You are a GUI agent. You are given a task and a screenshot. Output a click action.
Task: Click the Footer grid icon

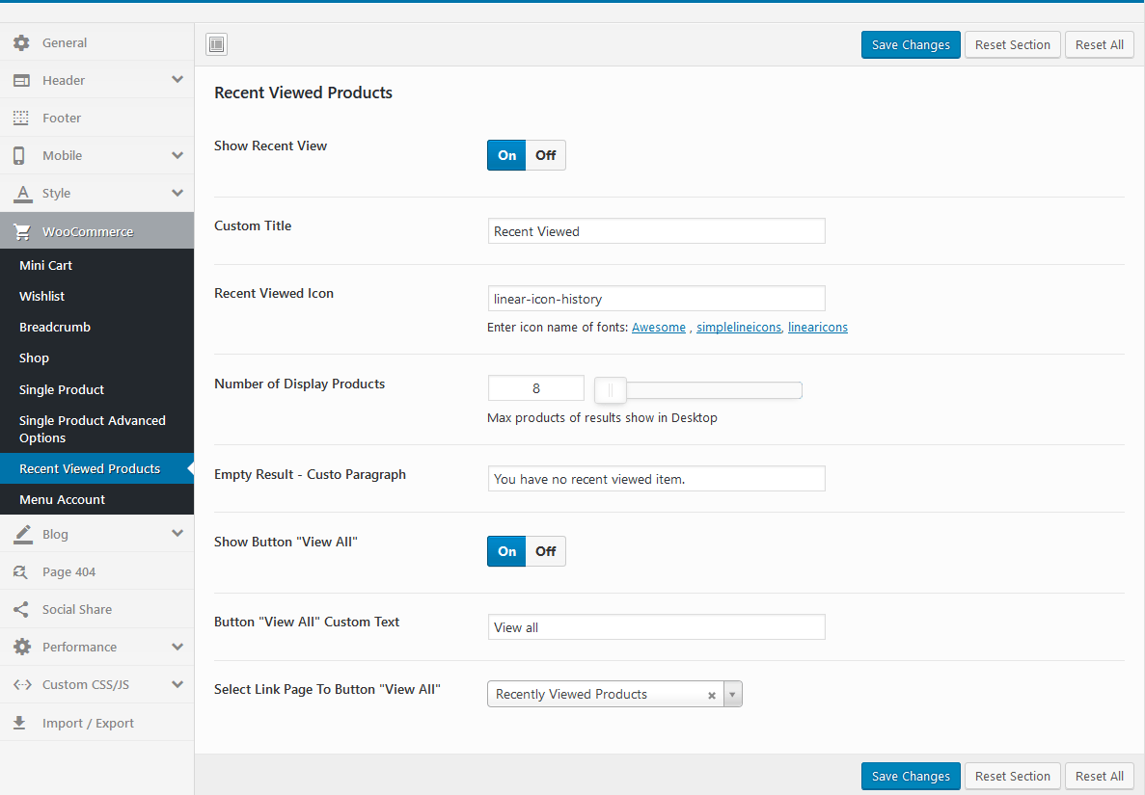pos(21,118)
